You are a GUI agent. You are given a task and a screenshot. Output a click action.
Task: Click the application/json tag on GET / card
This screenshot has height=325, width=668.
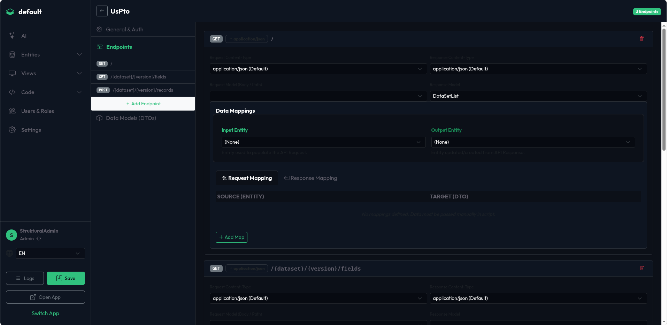click(247, 39)
